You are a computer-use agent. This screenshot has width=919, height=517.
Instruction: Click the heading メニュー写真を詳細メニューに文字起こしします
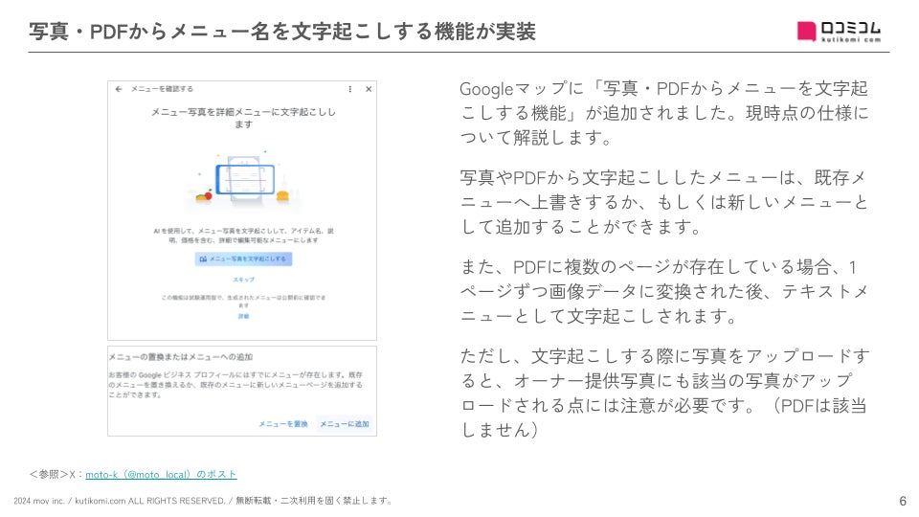click(243, 117)
